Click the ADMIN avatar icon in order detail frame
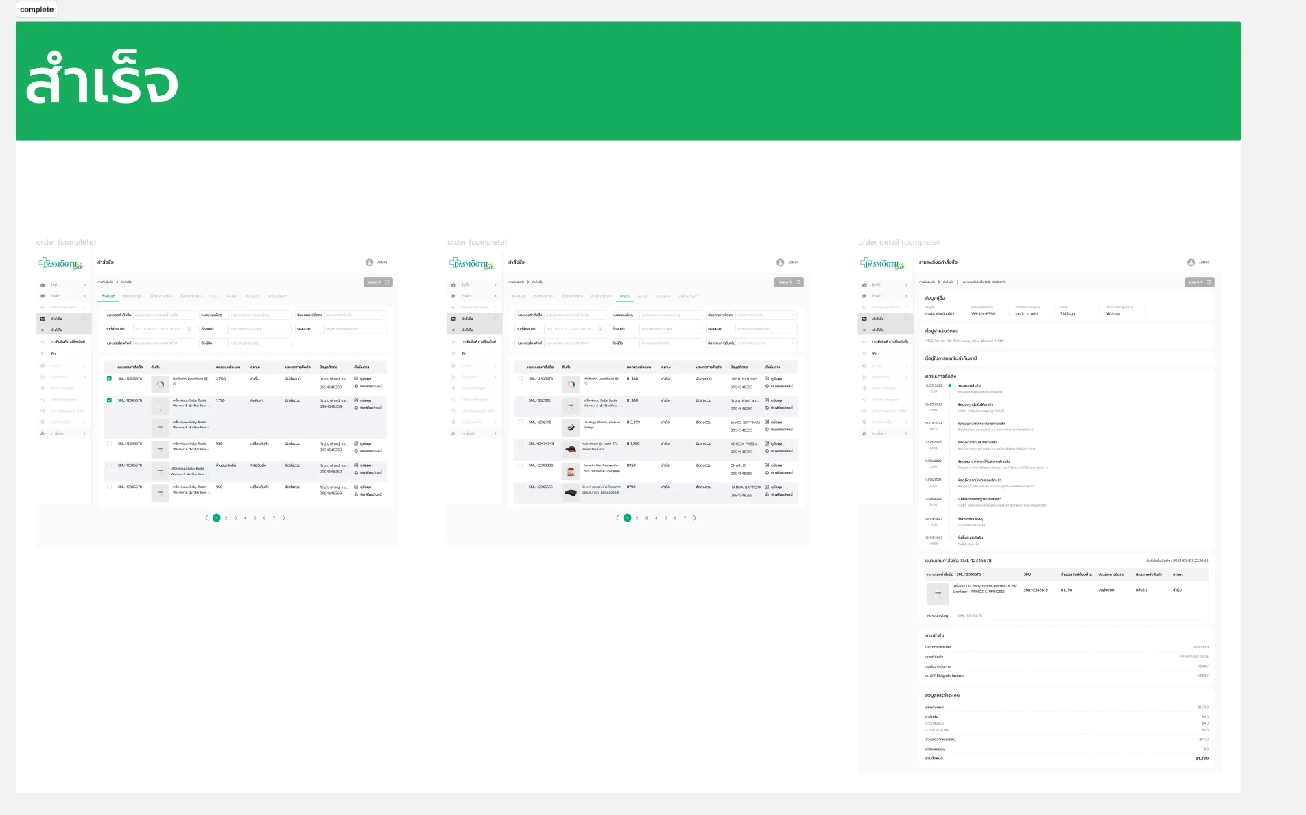Viewport: 1306px width, 815px height. click(1191, 263)
